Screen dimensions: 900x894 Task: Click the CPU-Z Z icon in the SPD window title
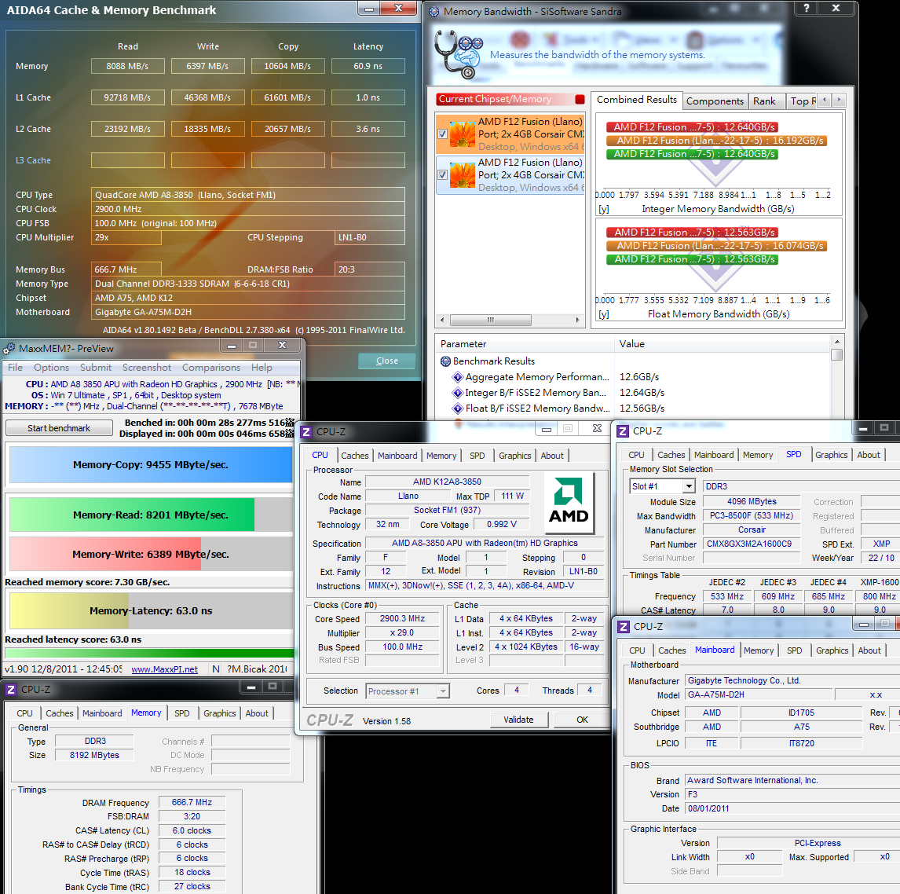[x=623, y=431]
